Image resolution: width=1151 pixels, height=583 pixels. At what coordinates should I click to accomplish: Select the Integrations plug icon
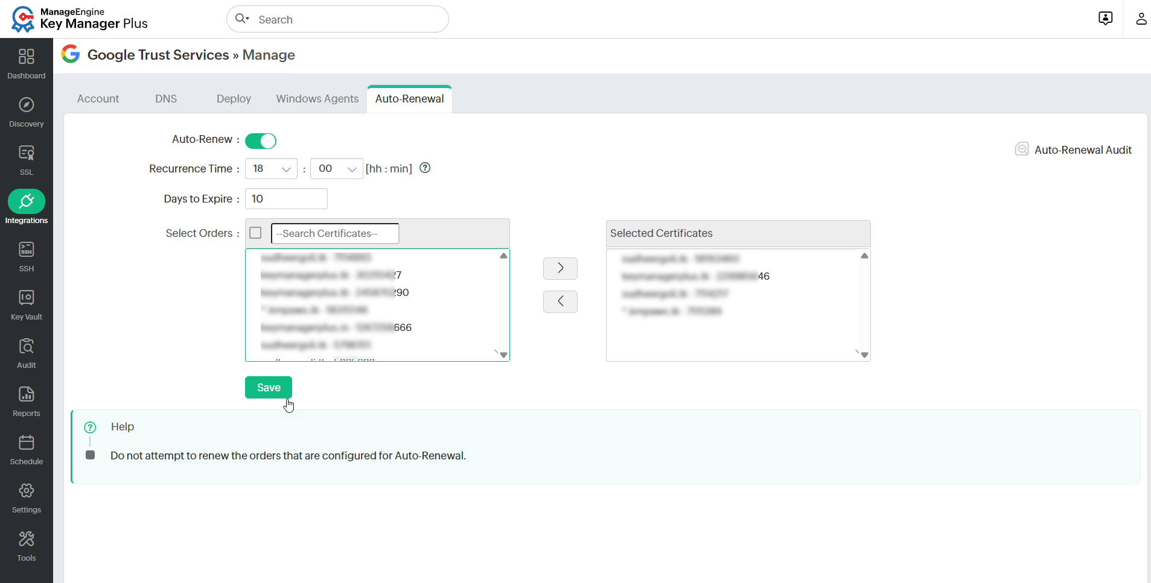(27, 201)
